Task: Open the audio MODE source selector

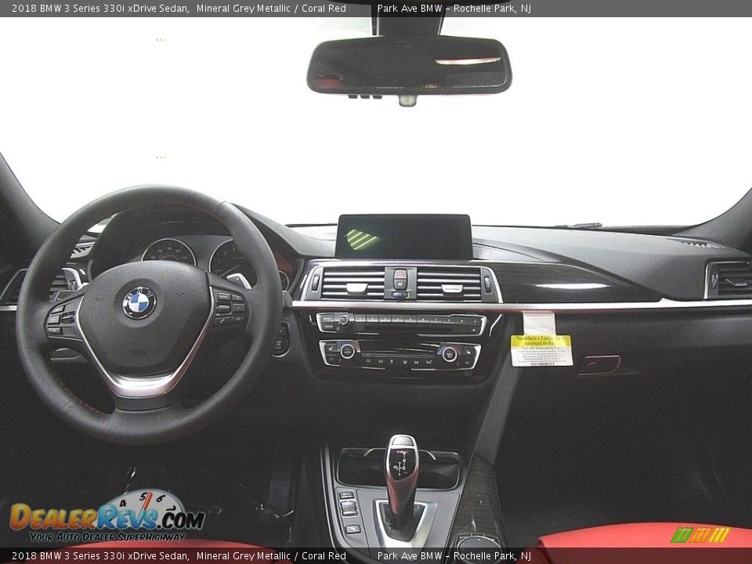Action: point(327,318)
